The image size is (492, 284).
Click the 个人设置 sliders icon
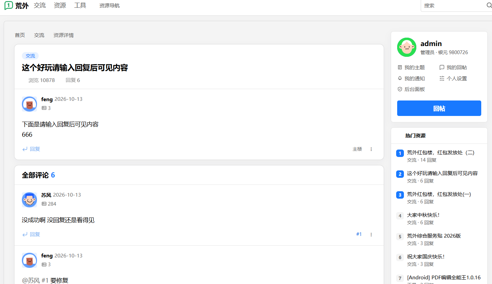point(442,78)
